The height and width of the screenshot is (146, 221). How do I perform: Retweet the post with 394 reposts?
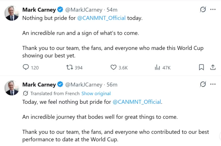point(70,67)
